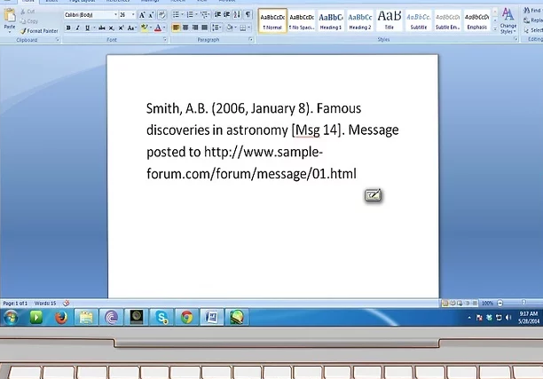
Task: Click the multilevel list icon
Action: [x=204, y=14]
